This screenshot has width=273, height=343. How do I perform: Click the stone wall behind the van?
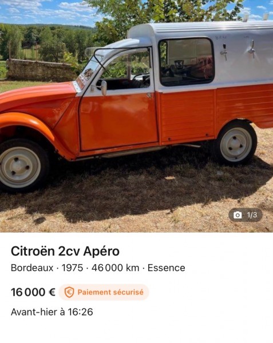point(41,70)
